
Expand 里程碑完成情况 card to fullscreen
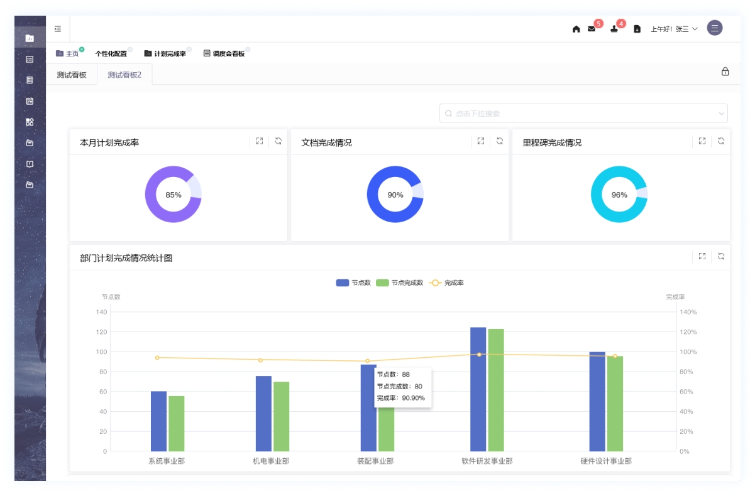(702, 141)
